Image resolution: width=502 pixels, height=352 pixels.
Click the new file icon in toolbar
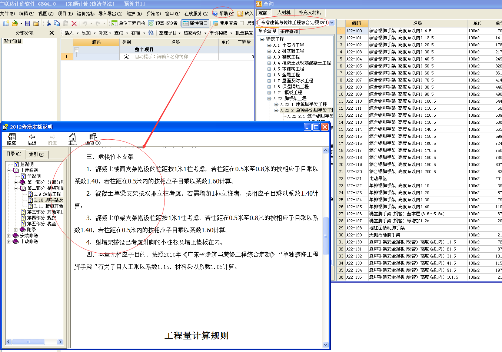(6, 23)
